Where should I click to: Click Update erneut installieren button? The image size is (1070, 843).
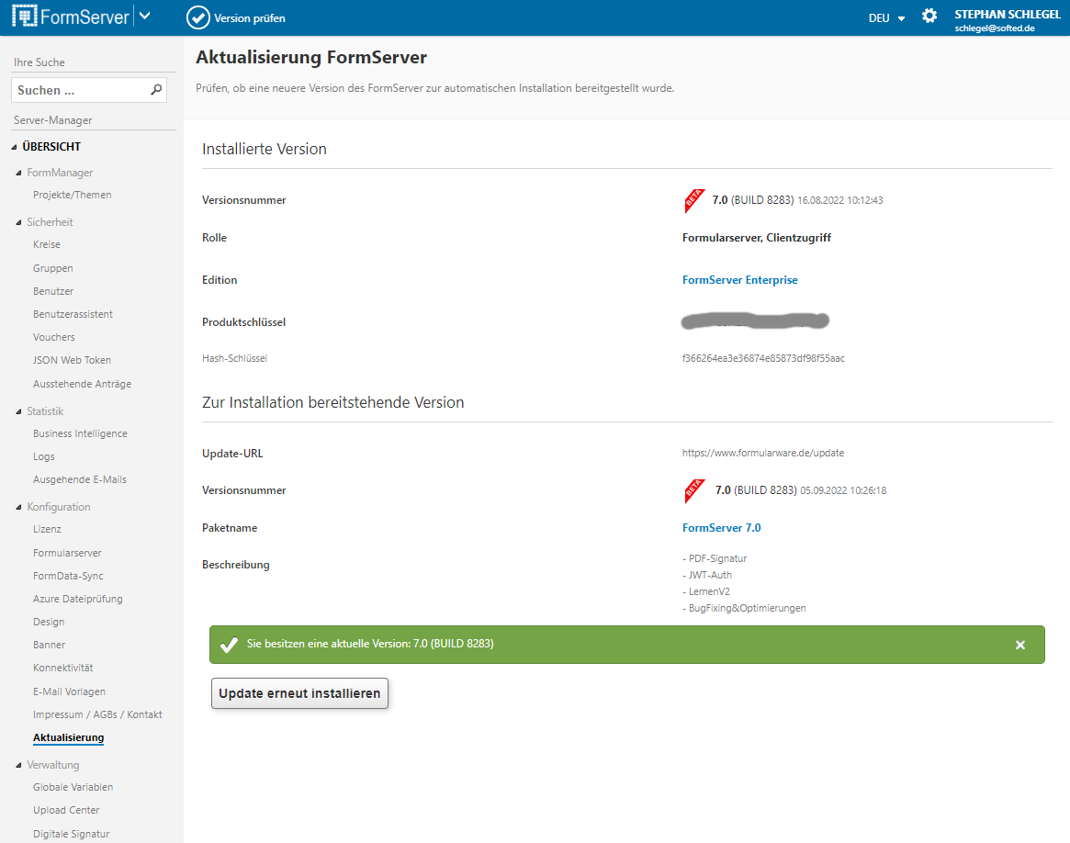[x=299, y=693]
